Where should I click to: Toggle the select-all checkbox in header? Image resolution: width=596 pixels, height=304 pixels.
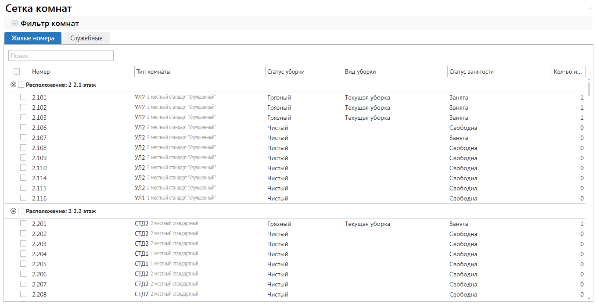pyautogui.click(x=17, y=72)
